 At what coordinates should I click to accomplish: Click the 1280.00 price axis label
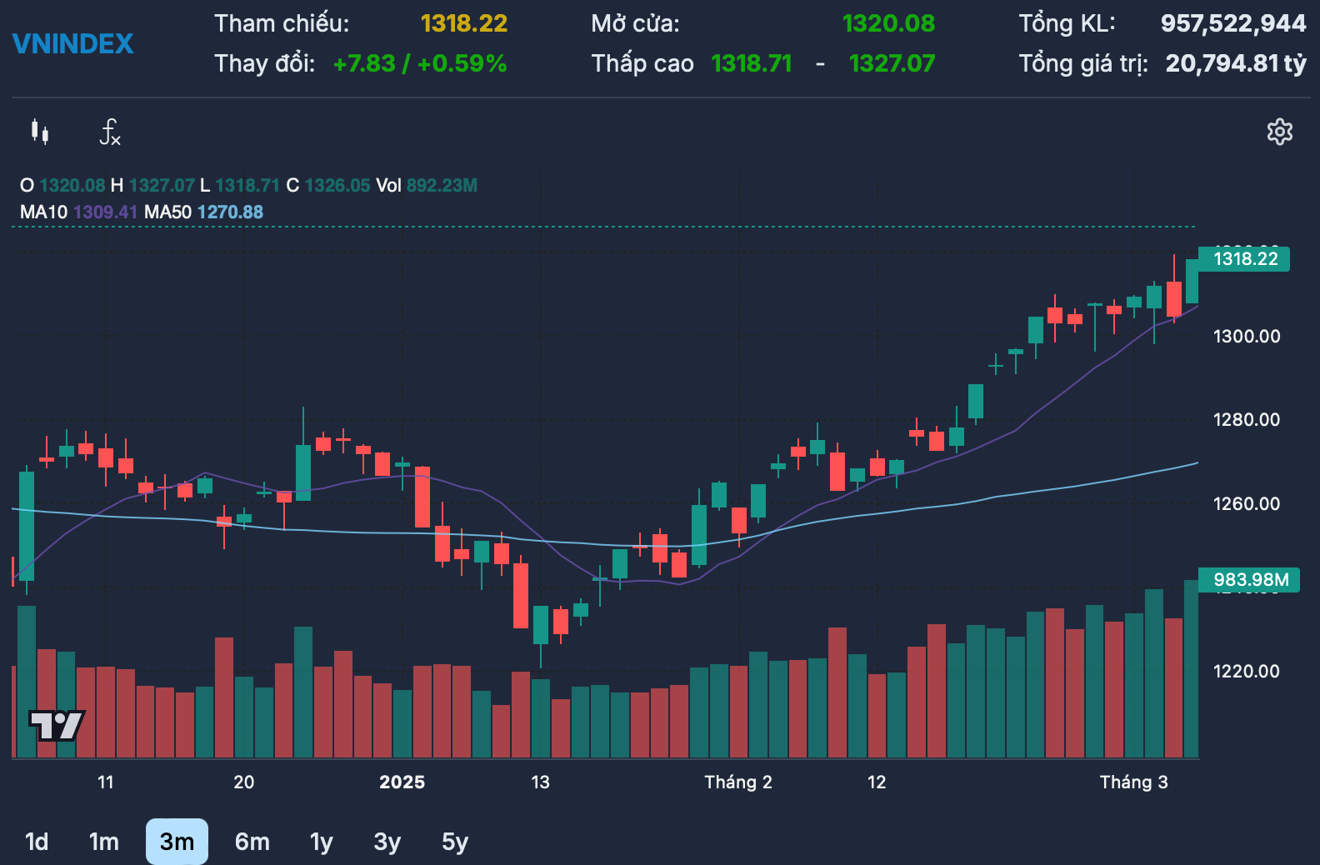pyautogui.click(x=1247, y=420)
